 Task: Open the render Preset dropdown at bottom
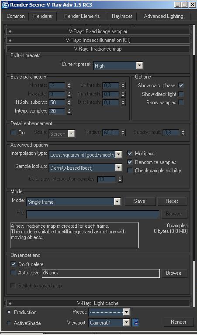point(109,312)
